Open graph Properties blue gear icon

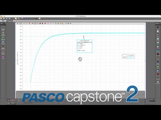click(68, 23)
